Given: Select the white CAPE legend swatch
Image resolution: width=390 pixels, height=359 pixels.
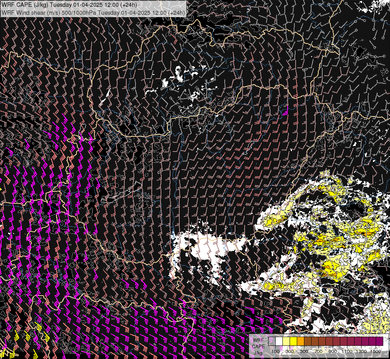Looking at the screenshot, I should click(279, 341).
